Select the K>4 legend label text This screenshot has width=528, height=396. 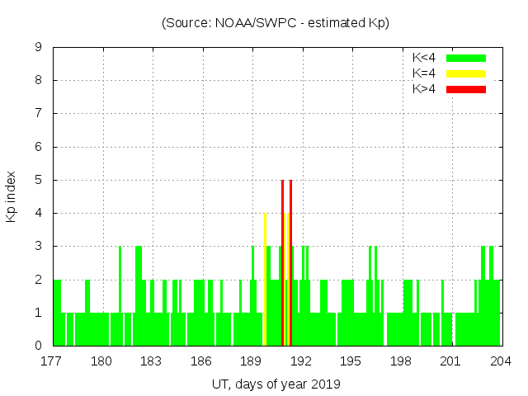(424, 89)
